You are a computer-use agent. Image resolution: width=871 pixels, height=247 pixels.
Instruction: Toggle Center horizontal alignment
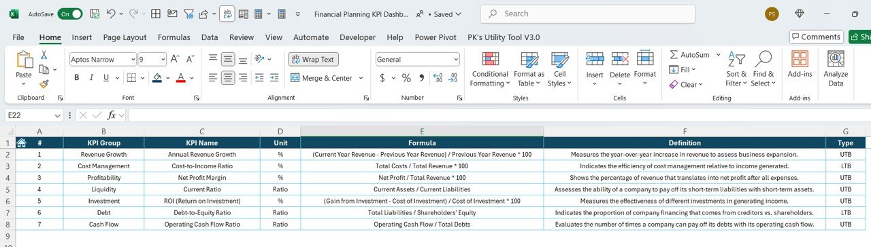tap(228, 77)
